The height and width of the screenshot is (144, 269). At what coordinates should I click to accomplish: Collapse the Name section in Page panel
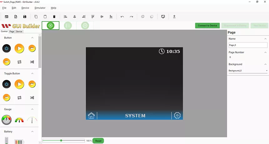click(x=265, y=39)
